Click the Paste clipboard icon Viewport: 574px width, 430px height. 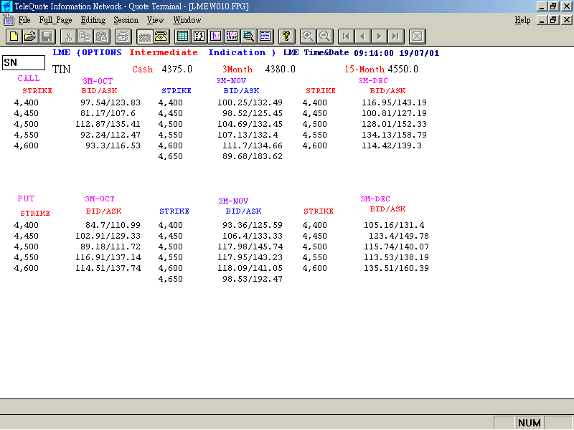pyautogui.click(x=102, y=37)
